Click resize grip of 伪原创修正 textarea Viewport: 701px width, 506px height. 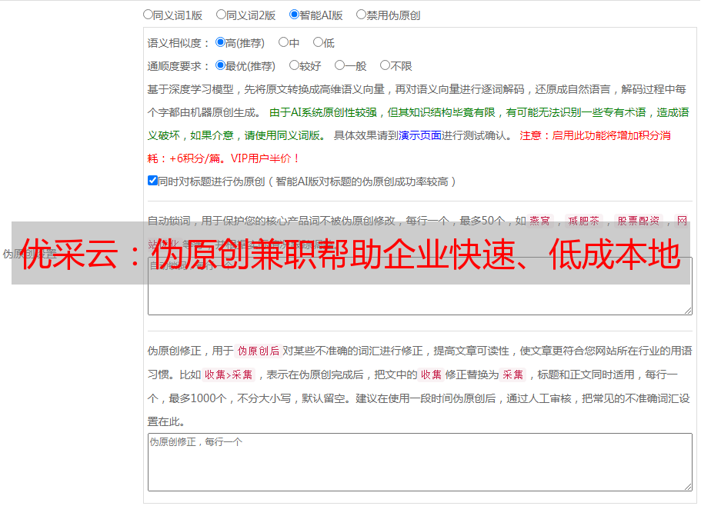[x=688, y=487]
